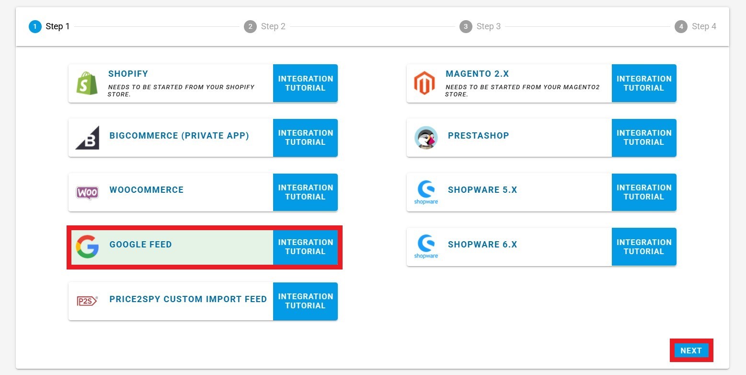
Task: Go to Step 4 label in stepper
Action: [x=704, y=26]
